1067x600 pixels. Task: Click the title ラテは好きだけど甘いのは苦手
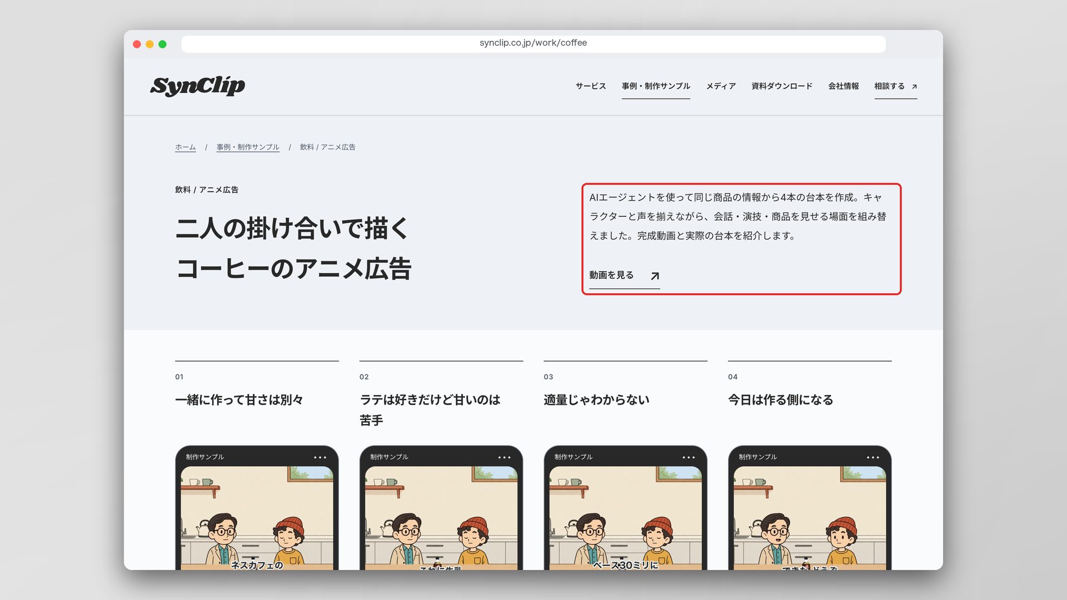[x=430, y=410]
